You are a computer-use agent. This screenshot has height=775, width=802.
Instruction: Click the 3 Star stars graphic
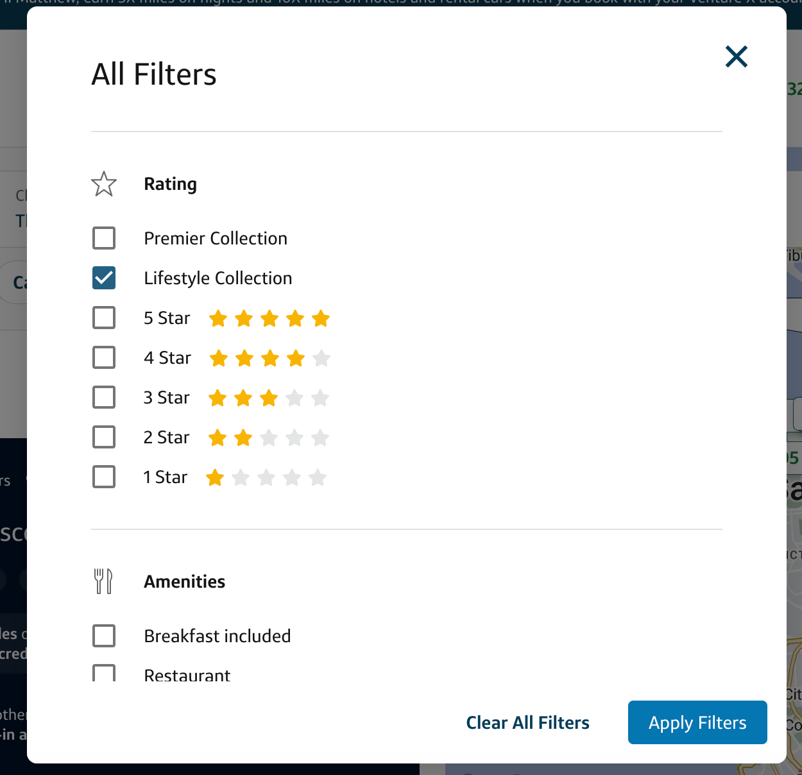point(269,398)
